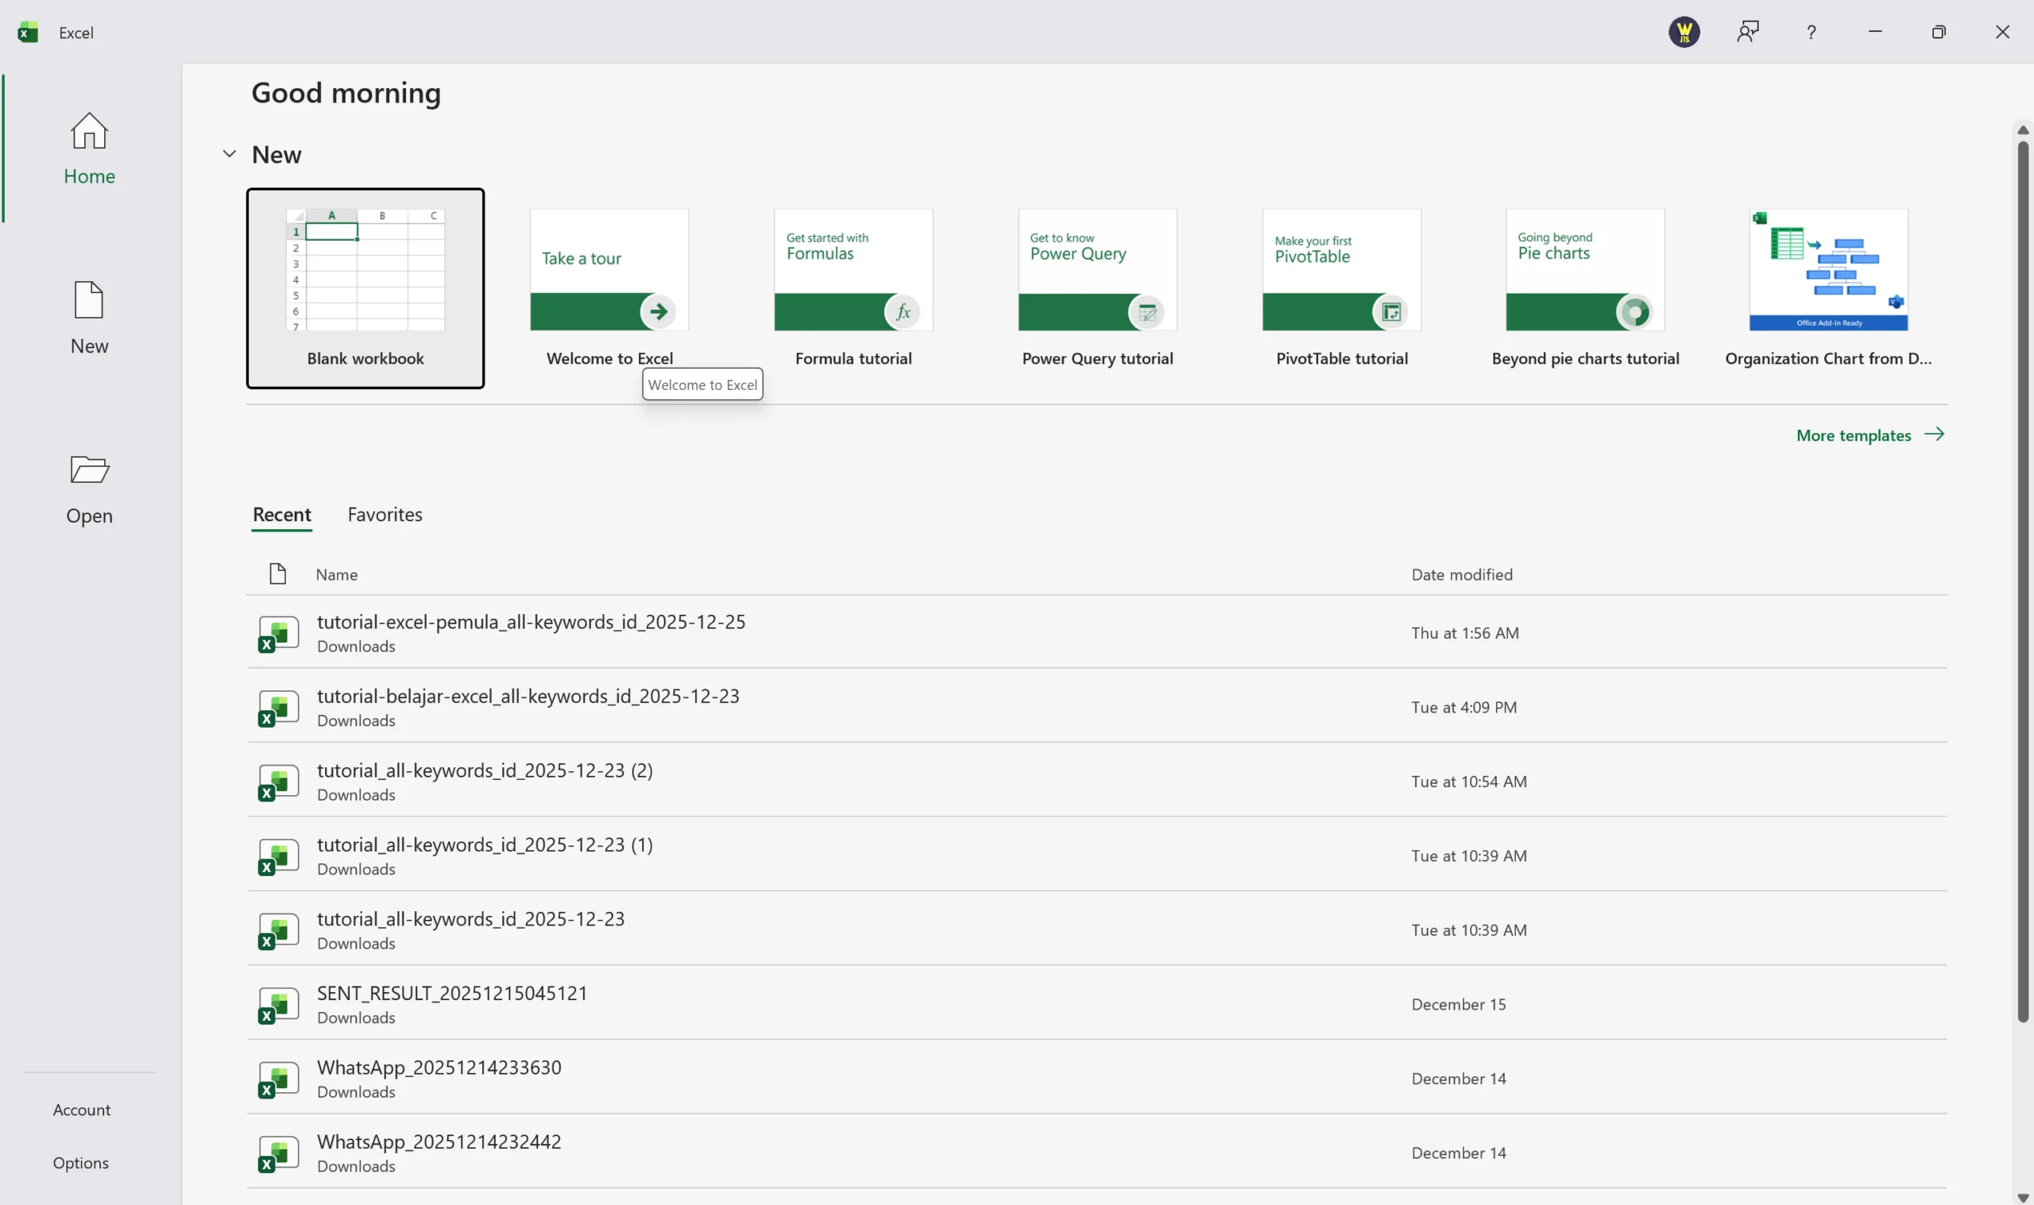Image resolution: width=2034 pixels, height=1205 pixels.
Task: Click the More templates link
Action: 1854,435
